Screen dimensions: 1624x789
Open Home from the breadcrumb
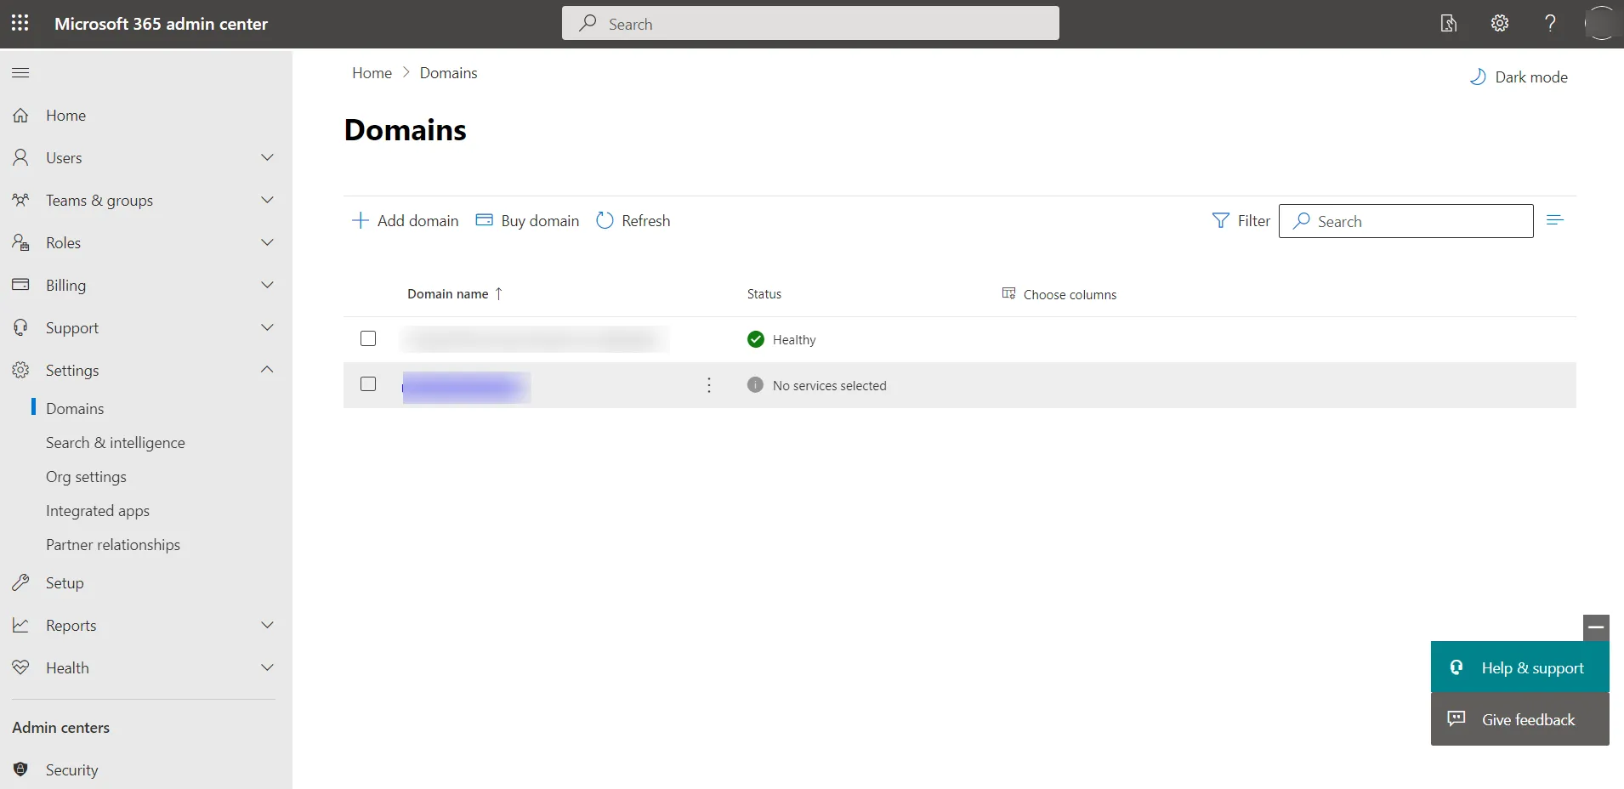coord(372,72)
